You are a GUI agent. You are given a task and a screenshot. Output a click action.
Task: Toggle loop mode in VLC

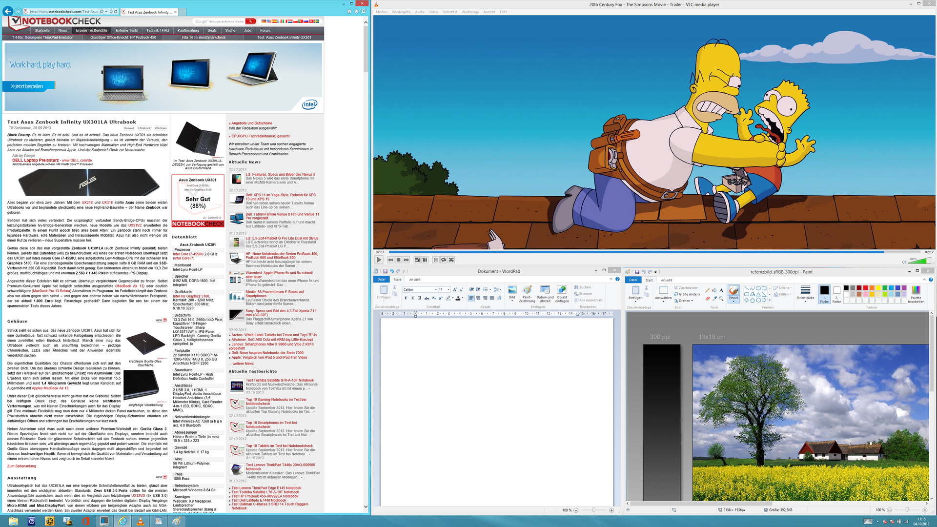pyautogui.click(x=444, y=260)
